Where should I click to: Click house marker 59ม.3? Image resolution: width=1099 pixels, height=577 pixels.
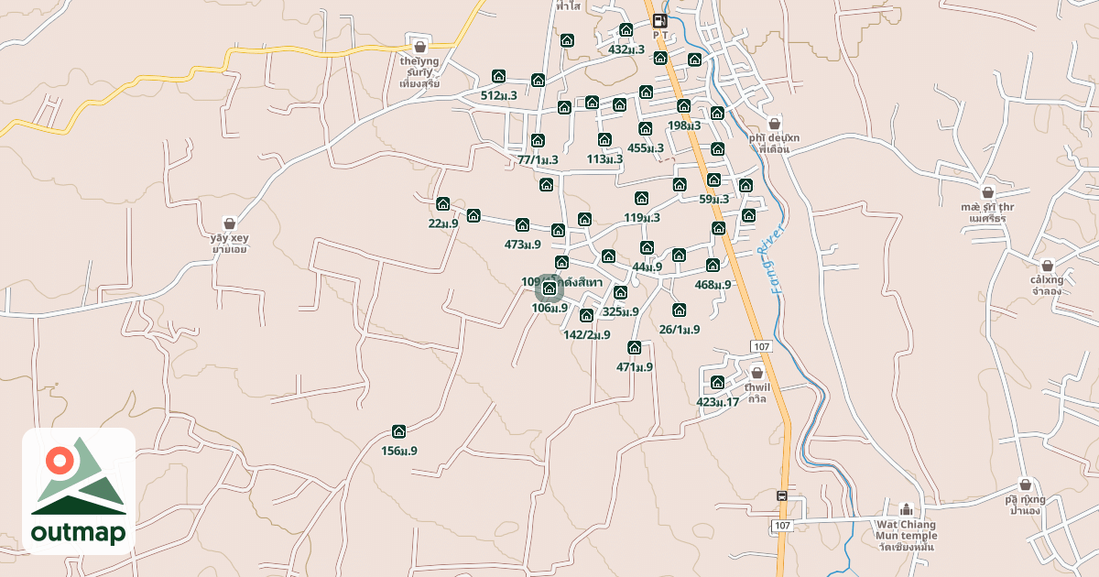pos(713,180)
